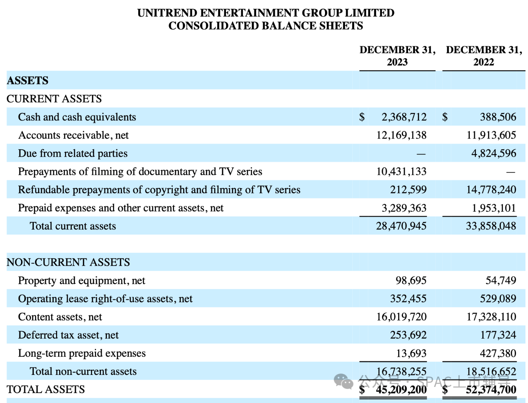This screenshot has width=528, height=403.
Task: Click the 'DECEMBER 31, 2023' column header
Action: 397,56
